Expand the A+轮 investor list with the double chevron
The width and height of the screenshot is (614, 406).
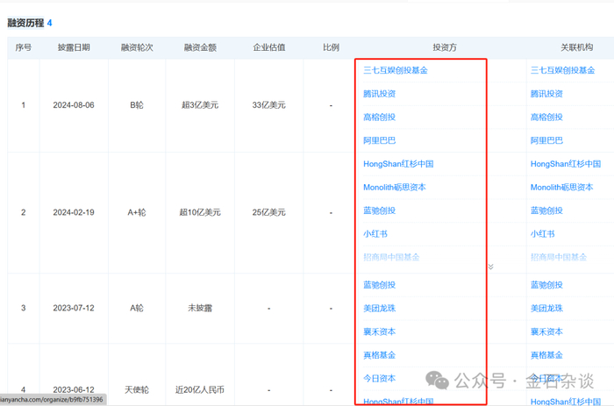(x=490, y=267)
